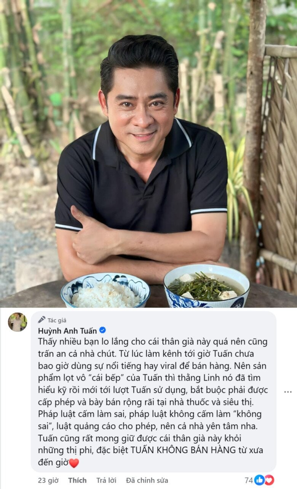Click the blue thumbs-up reaction icon
297x489 pixels.
point(260,480)
